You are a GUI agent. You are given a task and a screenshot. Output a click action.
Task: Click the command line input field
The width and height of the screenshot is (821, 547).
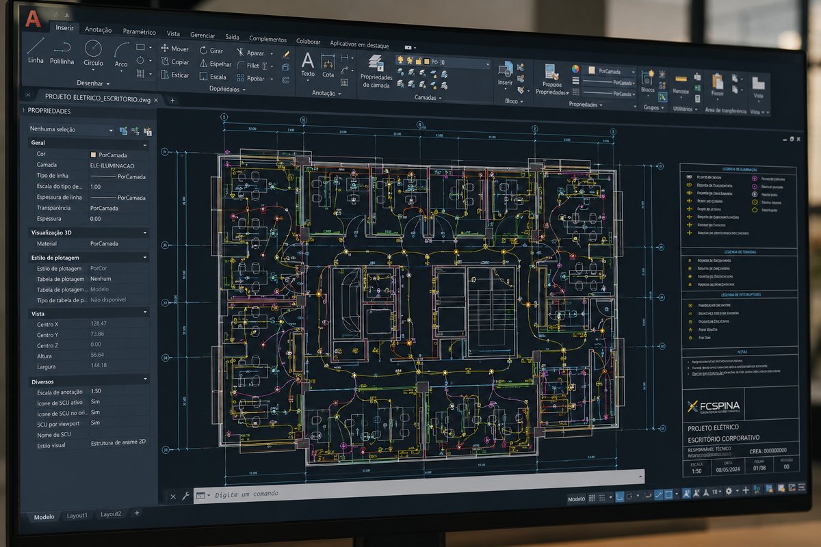[417, 487]
